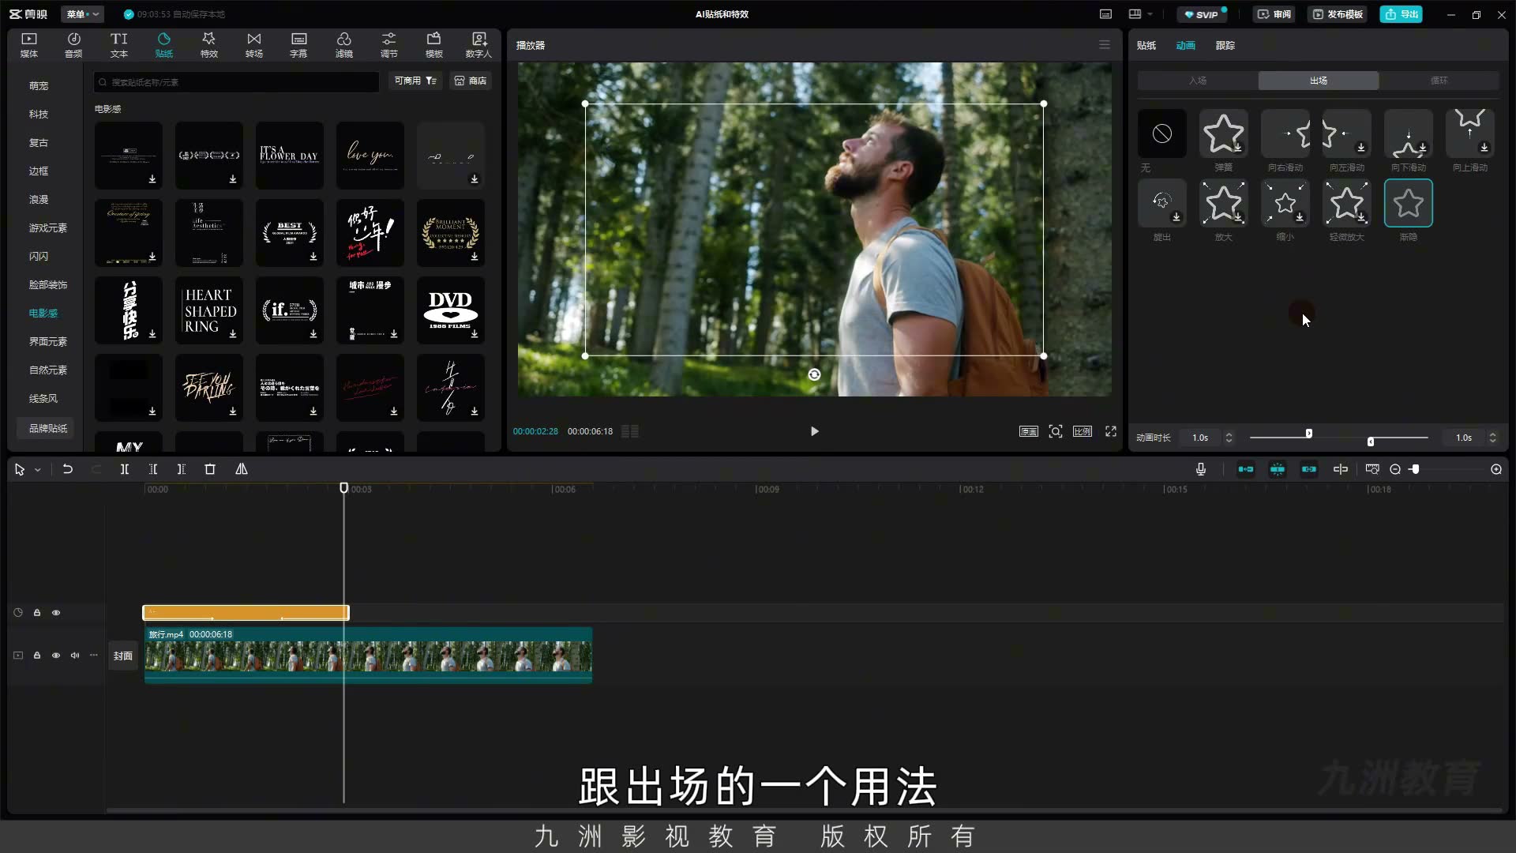The image size is (1516, 853).
Task: Click the undo arrow in timeline toolbar
Action: pos(68,469)
